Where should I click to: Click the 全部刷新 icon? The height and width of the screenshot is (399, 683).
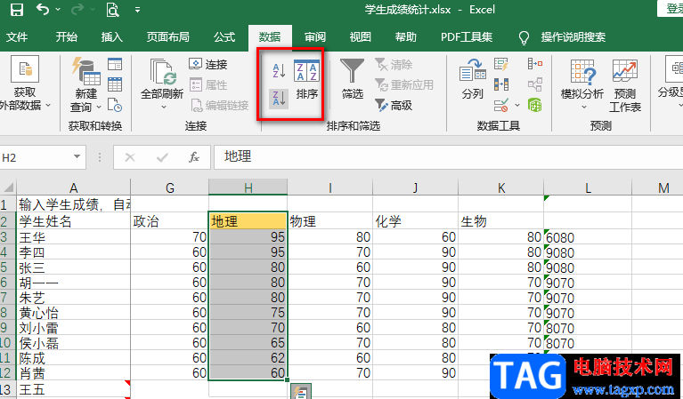162,71
